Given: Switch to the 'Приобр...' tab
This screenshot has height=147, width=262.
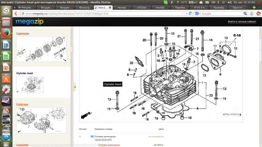Looking at the screenshot, I should point(218,8).
